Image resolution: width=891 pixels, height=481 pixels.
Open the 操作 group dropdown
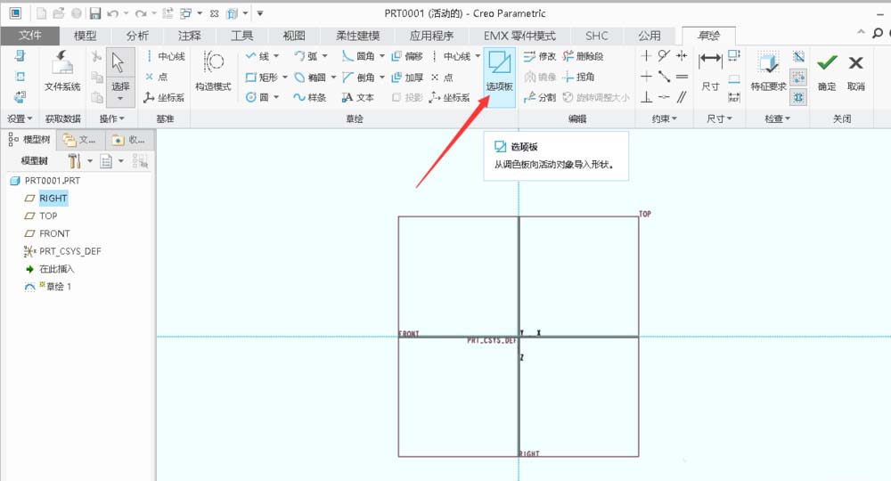pos(112,118)
